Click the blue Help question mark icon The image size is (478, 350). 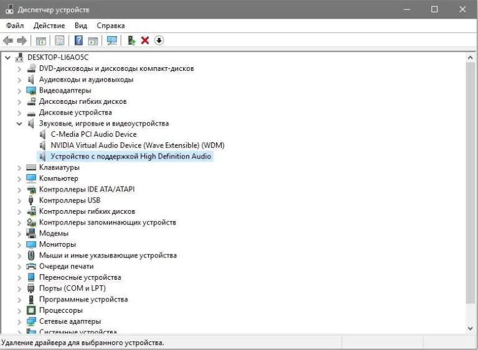click(78, 40)
